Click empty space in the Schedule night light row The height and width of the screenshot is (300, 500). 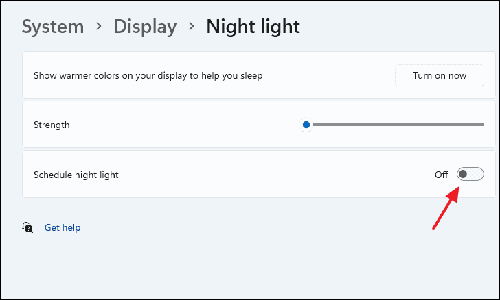275,175
